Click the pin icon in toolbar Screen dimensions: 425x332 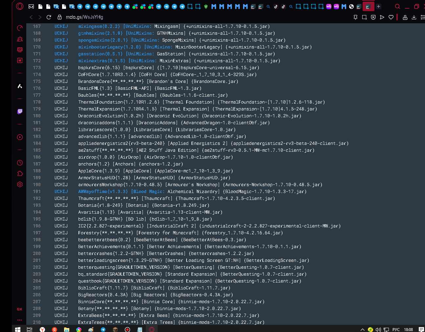(x=355, y=17)
